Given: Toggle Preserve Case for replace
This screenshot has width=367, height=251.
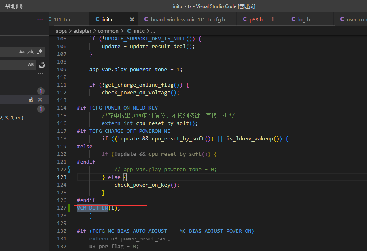Looking at the screenshot, I should point(31,65).
